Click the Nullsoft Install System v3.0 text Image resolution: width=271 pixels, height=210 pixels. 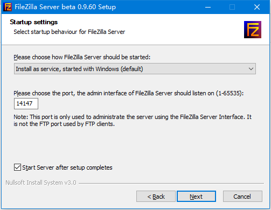(41, 183)
